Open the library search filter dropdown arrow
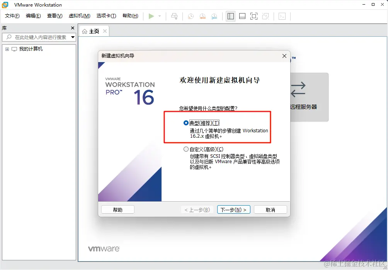This screenshot has height=270, width=388. click(73, 37)
